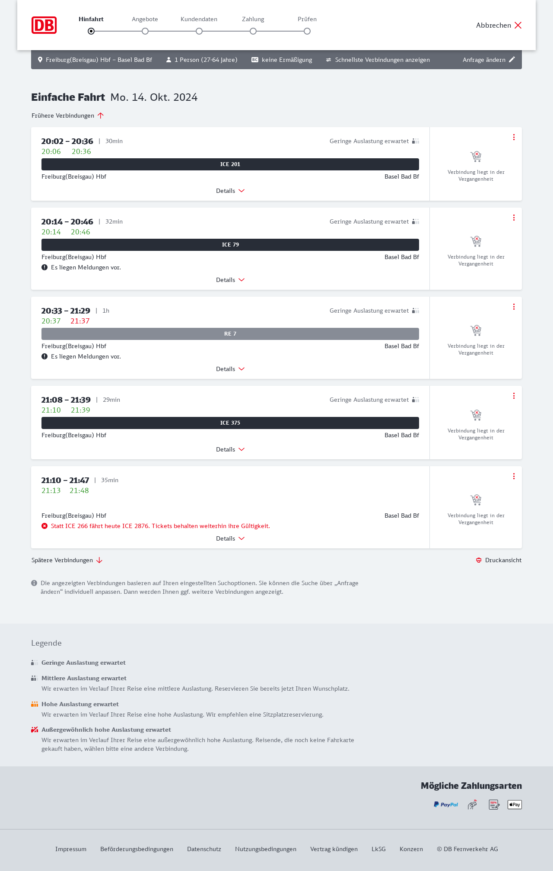Open three-dot menu for RE 7 connection
The width and height of the screenshot is (553, 871).
point(514,307)
